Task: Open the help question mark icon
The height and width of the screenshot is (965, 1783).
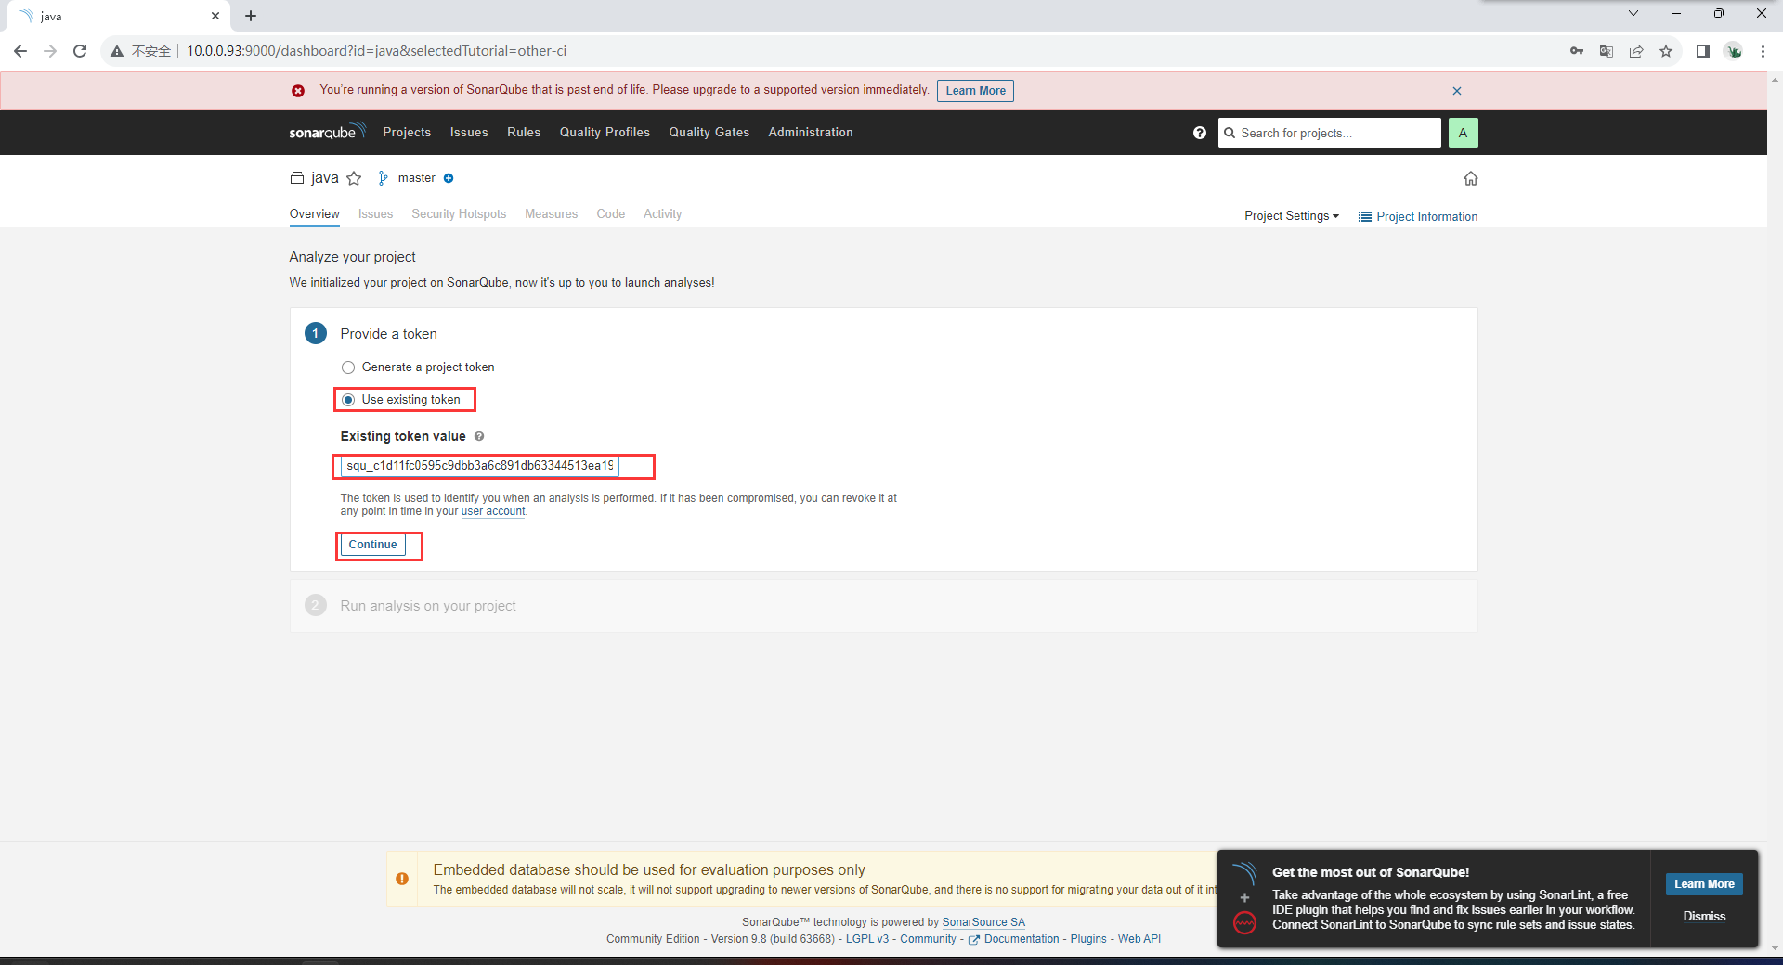Action: tap(1200, 133)
